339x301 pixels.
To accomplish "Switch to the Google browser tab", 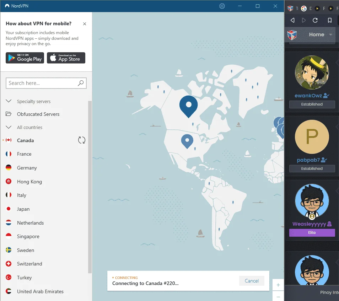I will coord(304,9).
